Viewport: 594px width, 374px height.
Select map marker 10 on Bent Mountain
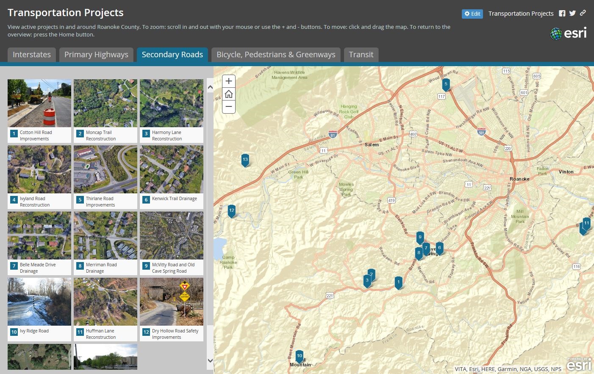click(x=299, y=356)
